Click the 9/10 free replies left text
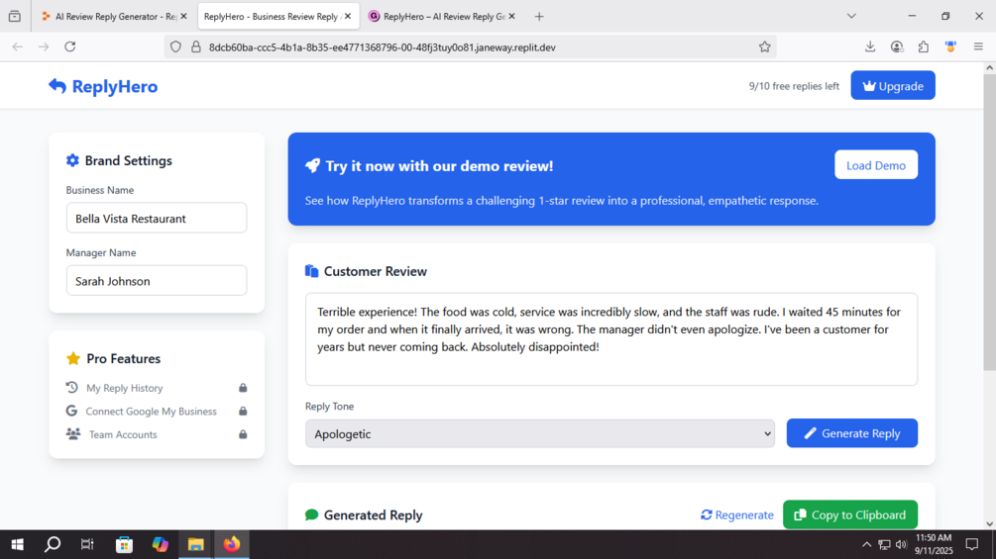This screenshot has width=996, height=559. 794,86
